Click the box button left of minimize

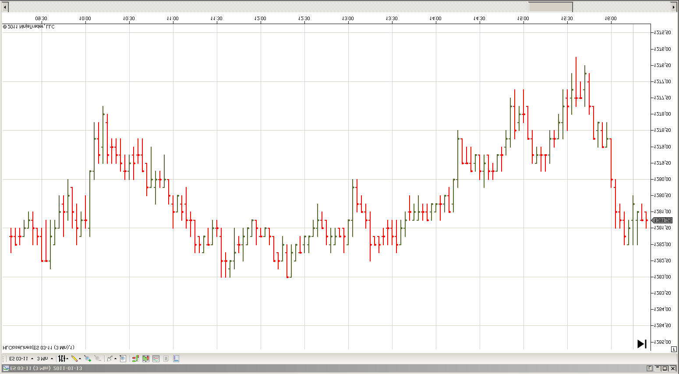click(650, 368)
